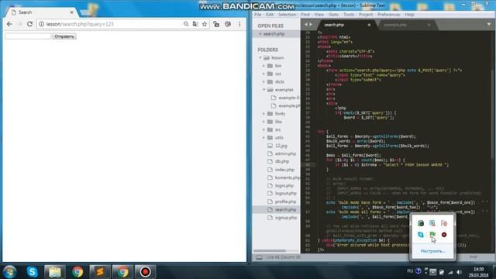The height and width of the screenshot is (279, 496).
Task: Click the translate page icon in Chrome
Action: coord(195,24)
